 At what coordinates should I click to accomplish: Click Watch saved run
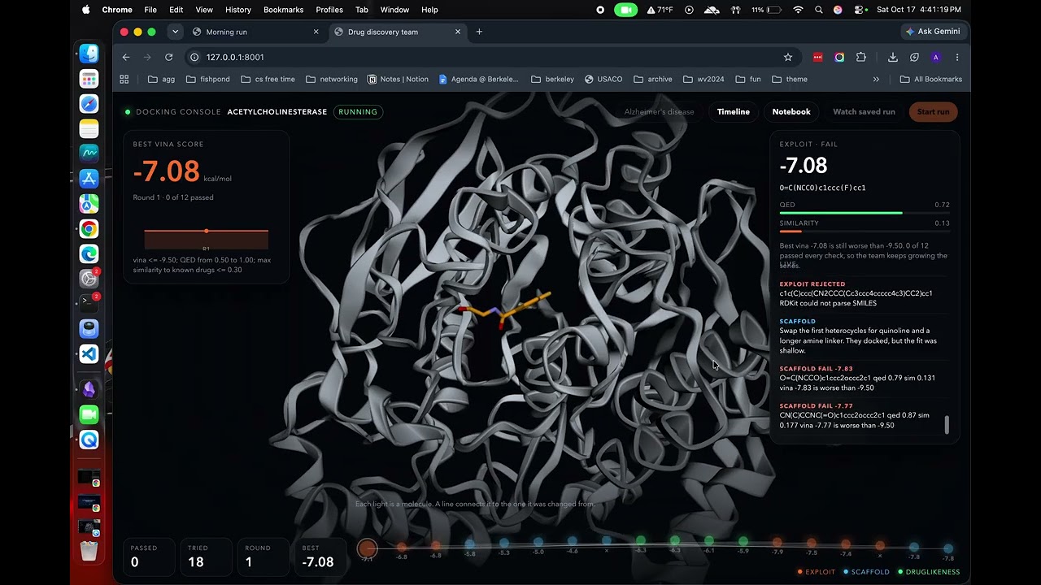(x=864, y=111)
